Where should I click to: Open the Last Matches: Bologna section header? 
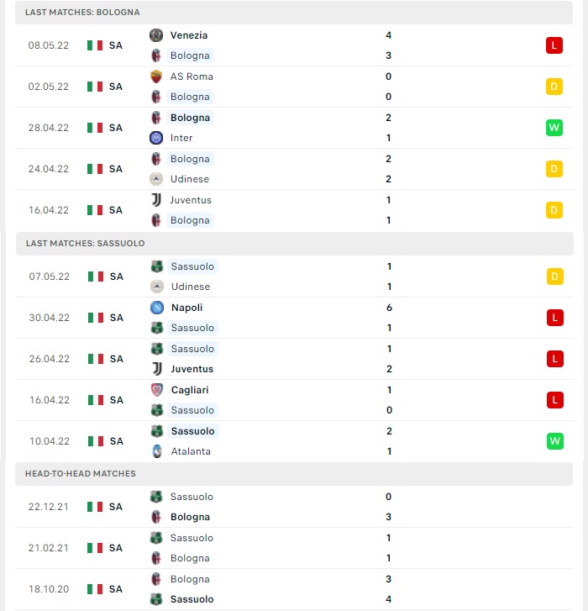point(294,13)
